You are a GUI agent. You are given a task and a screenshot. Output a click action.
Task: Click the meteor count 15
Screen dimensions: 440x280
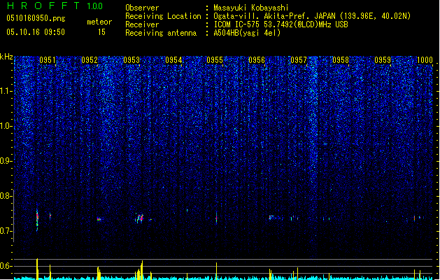[101, 32]
